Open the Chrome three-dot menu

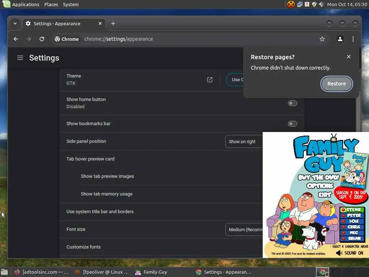353,39
